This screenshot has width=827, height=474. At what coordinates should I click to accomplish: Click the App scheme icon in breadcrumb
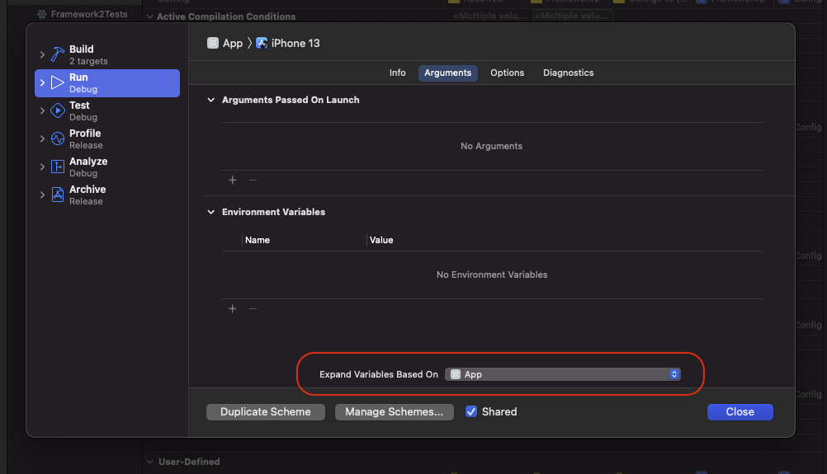tap(213, 43)
